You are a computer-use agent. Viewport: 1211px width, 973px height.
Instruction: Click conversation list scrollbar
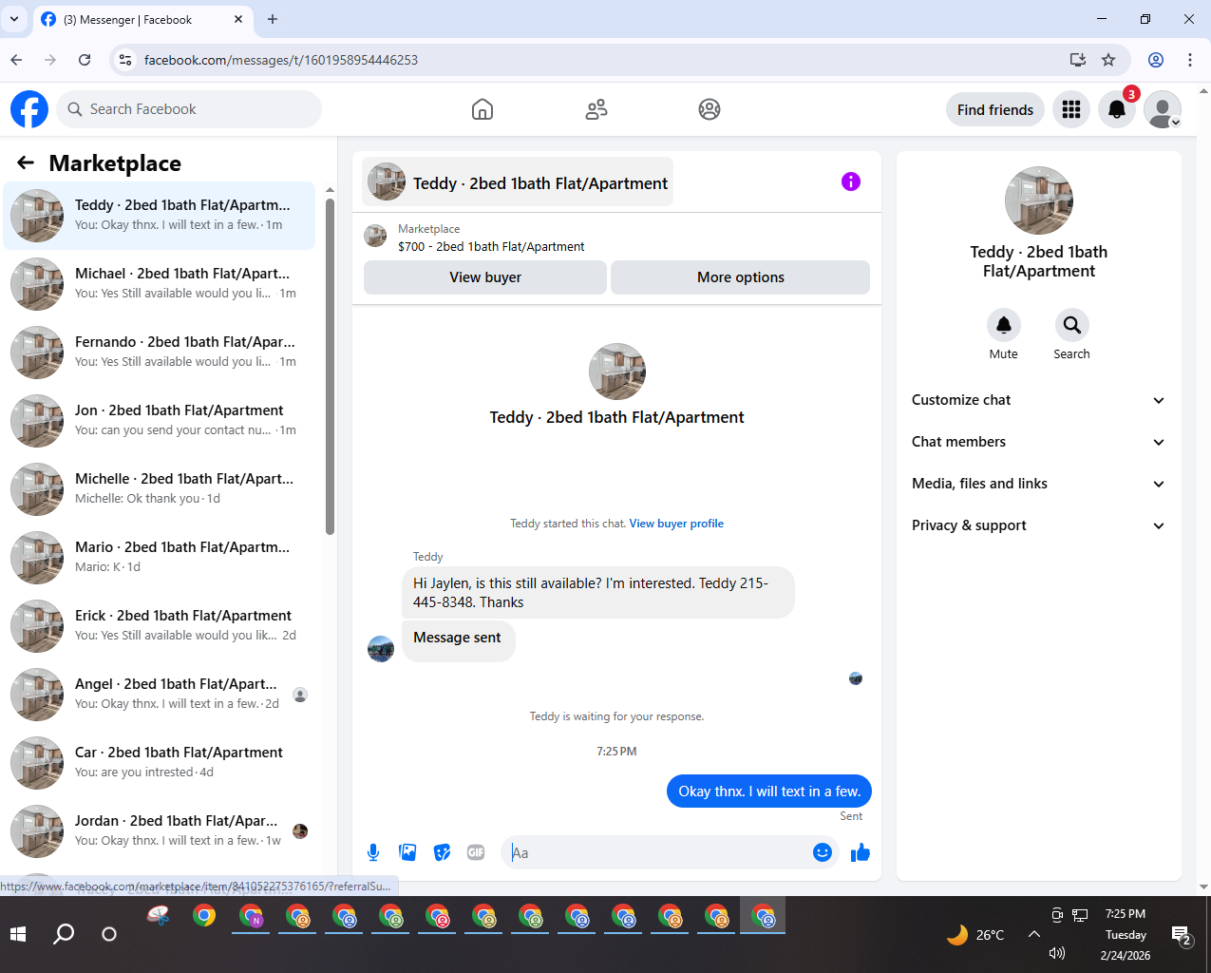330,366
